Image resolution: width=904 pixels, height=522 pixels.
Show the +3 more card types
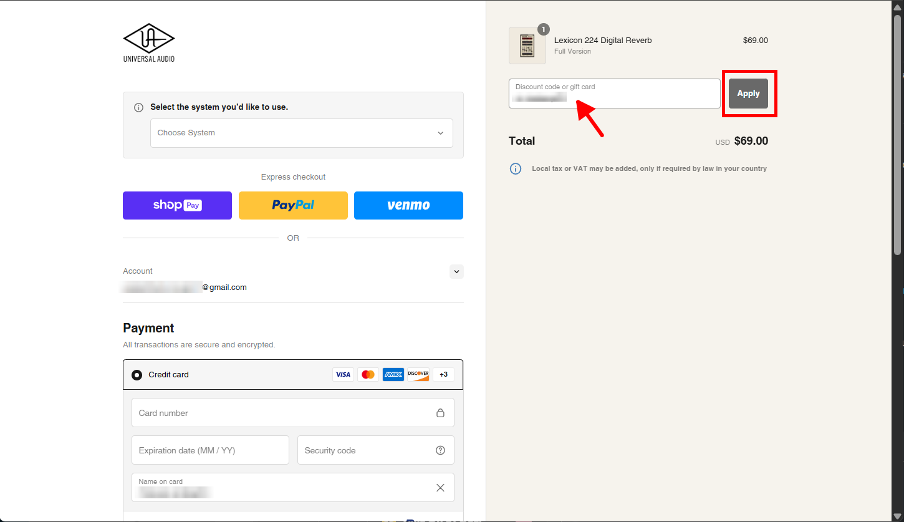[x=444, y=375]
